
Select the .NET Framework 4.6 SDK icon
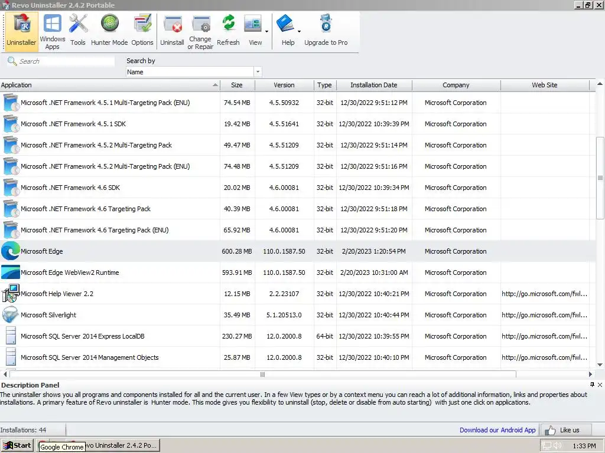[x=11, y=188]
